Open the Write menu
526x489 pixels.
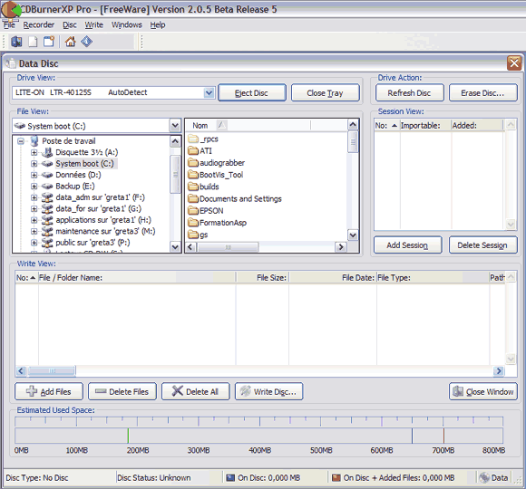[94, 24]
